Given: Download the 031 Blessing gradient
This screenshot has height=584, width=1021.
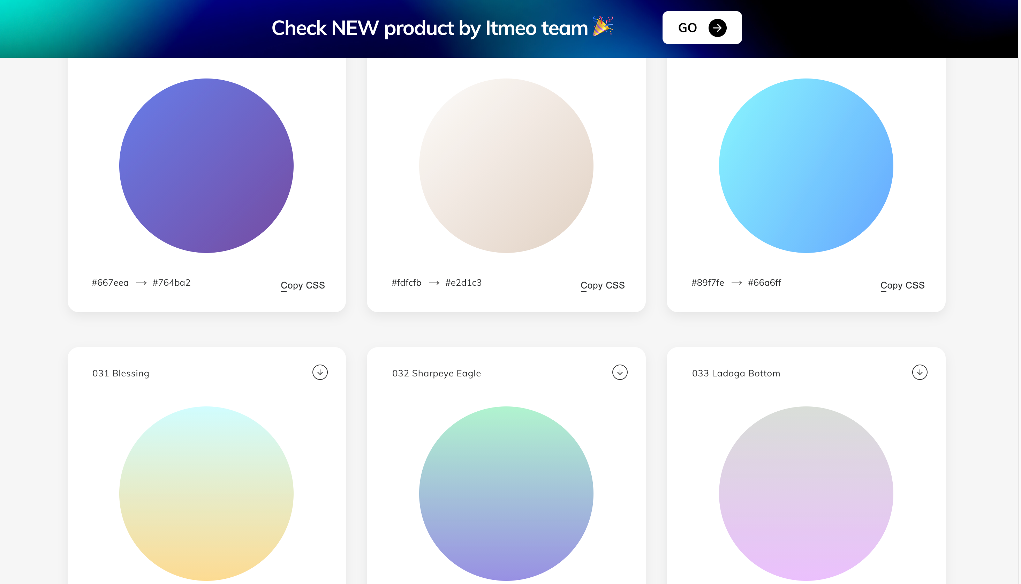Looking at the screenshot, I should click(320, 372).
